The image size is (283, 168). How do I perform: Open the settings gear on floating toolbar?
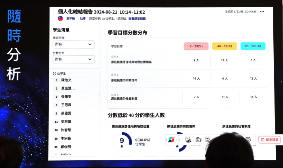[x=248, y=139]
